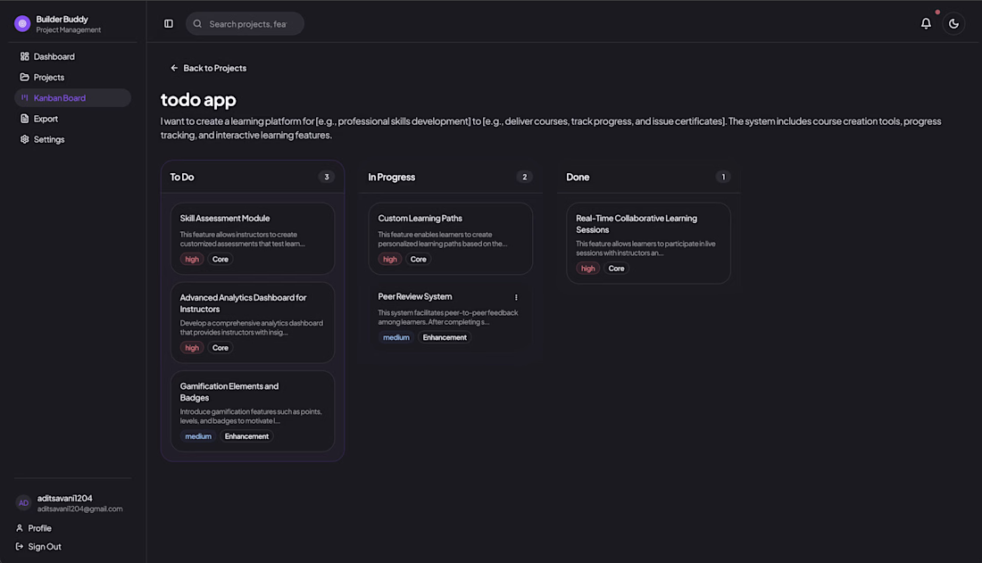This screenshot has height=563, width=982.
Task: Click the Export file icon
Action: pyautogui.click(x=25, y=119)
